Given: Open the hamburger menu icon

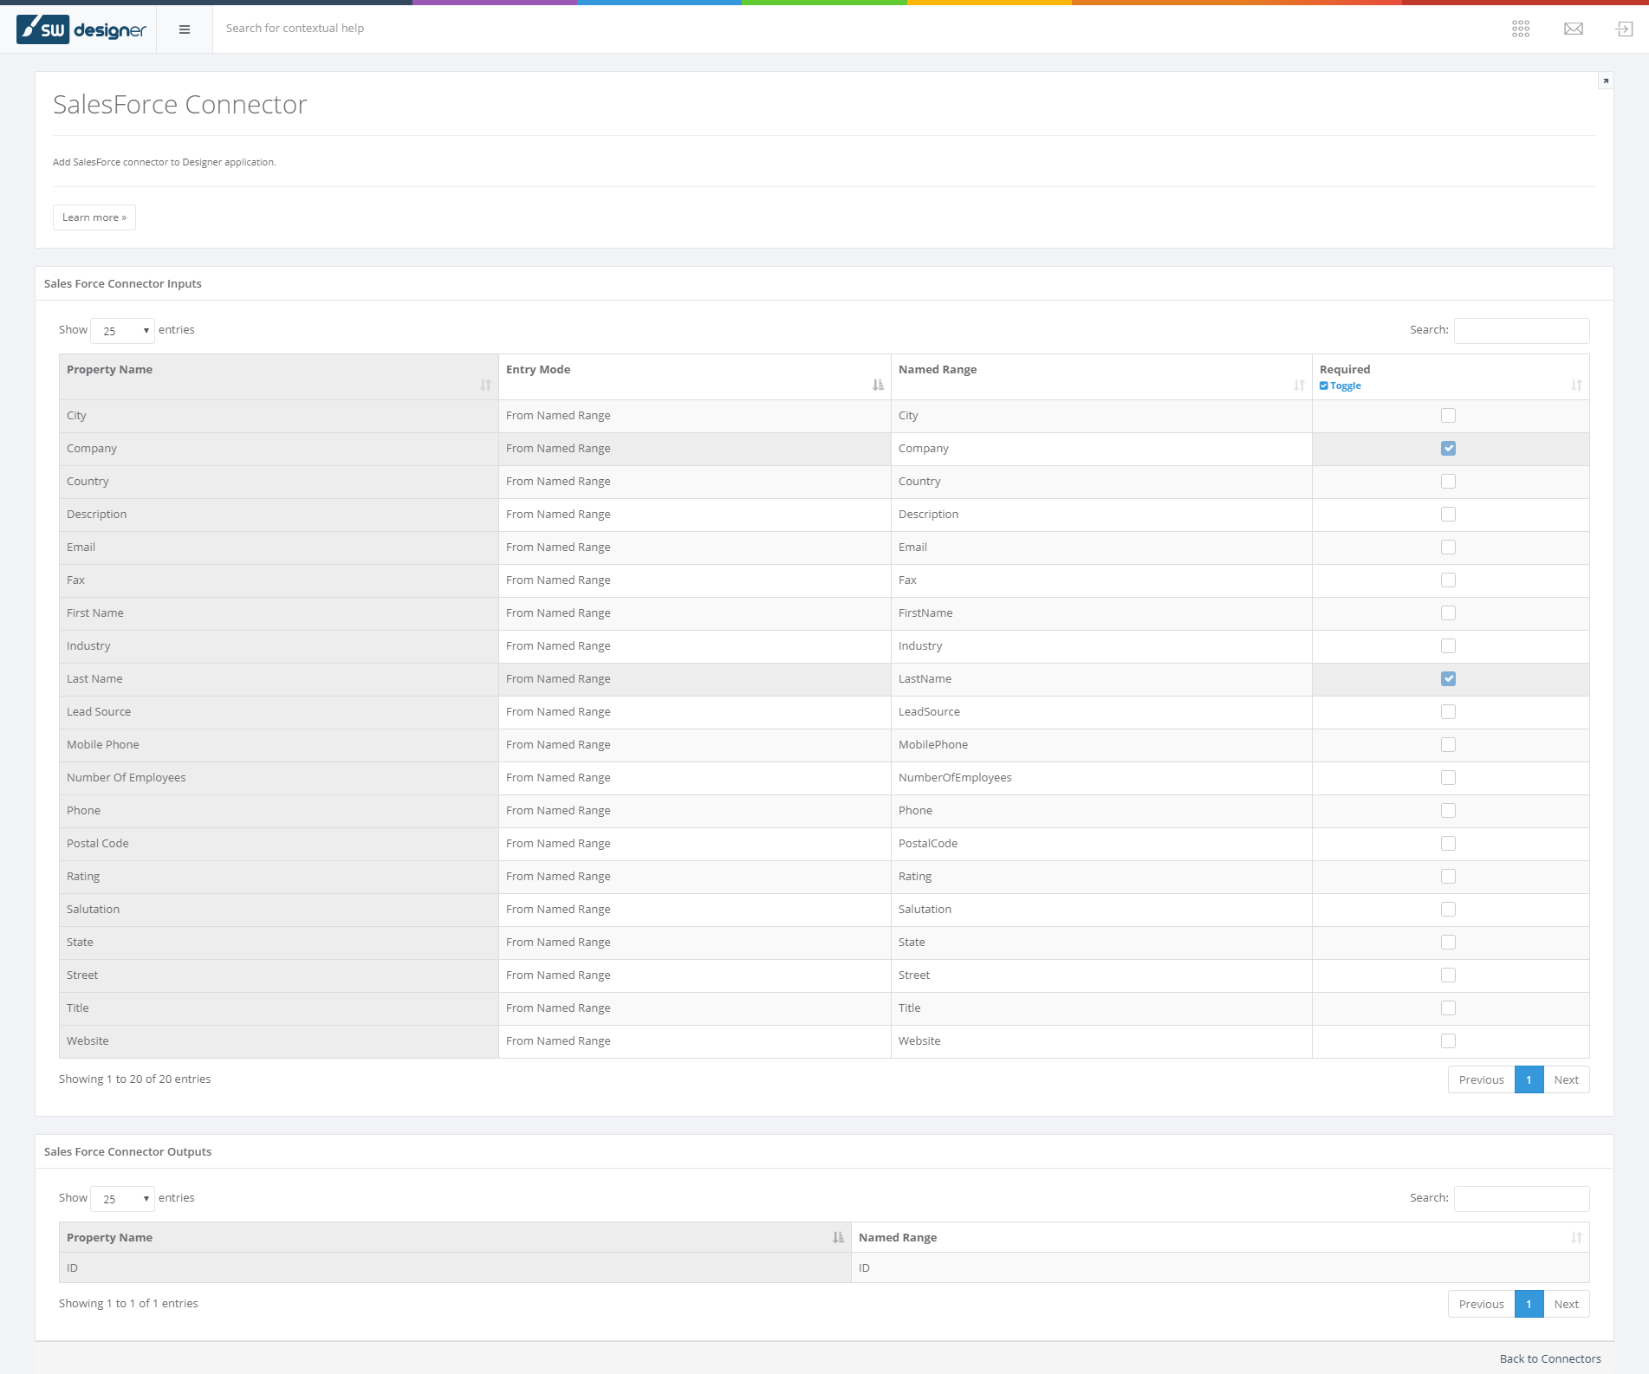Looking at the screenshot, I should (x=184, y=29).
